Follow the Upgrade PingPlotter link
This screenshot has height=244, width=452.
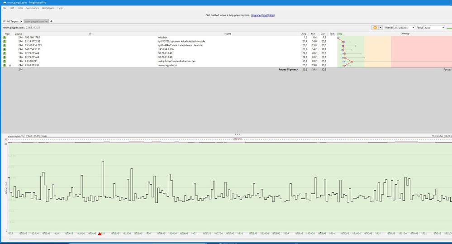tap(262, 15)
